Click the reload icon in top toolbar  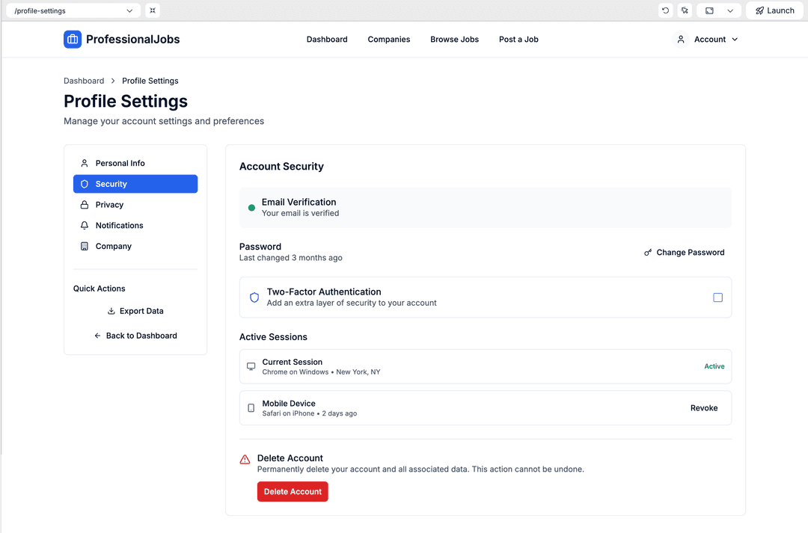pos(665,10)
